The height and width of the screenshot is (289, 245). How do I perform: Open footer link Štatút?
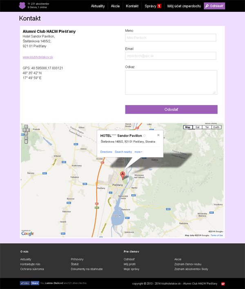pyautogui.click(x=75, y=264)
